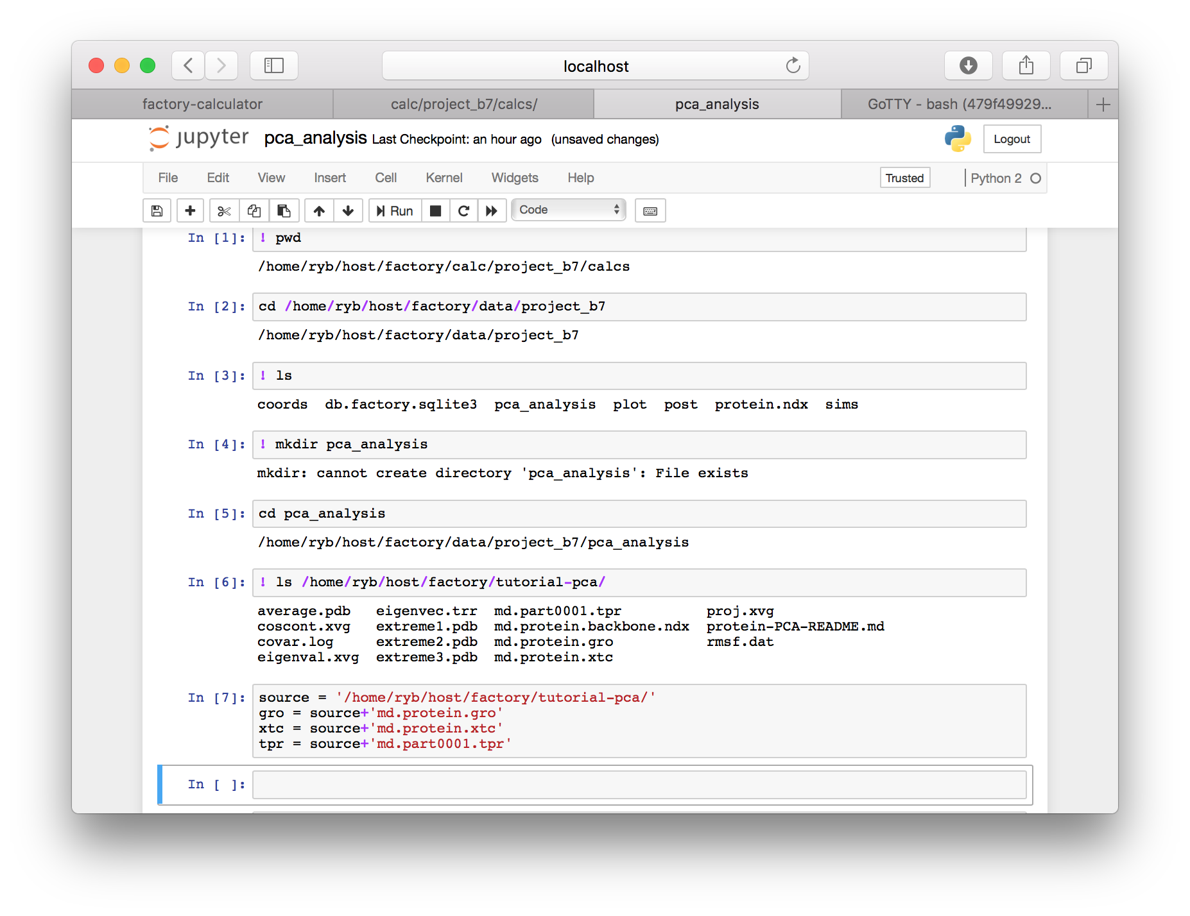
Task: Open the Kernel menu
Action: click(x=444, y=178)
